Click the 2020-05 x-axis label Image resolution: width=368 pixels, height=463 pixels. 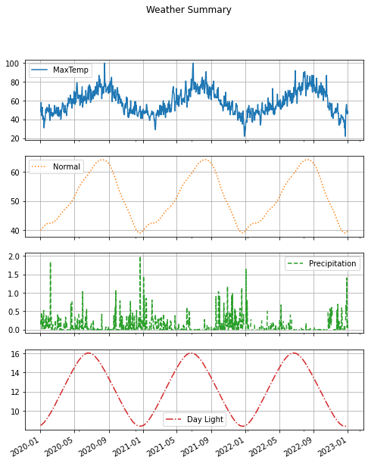tap(59, 446)
